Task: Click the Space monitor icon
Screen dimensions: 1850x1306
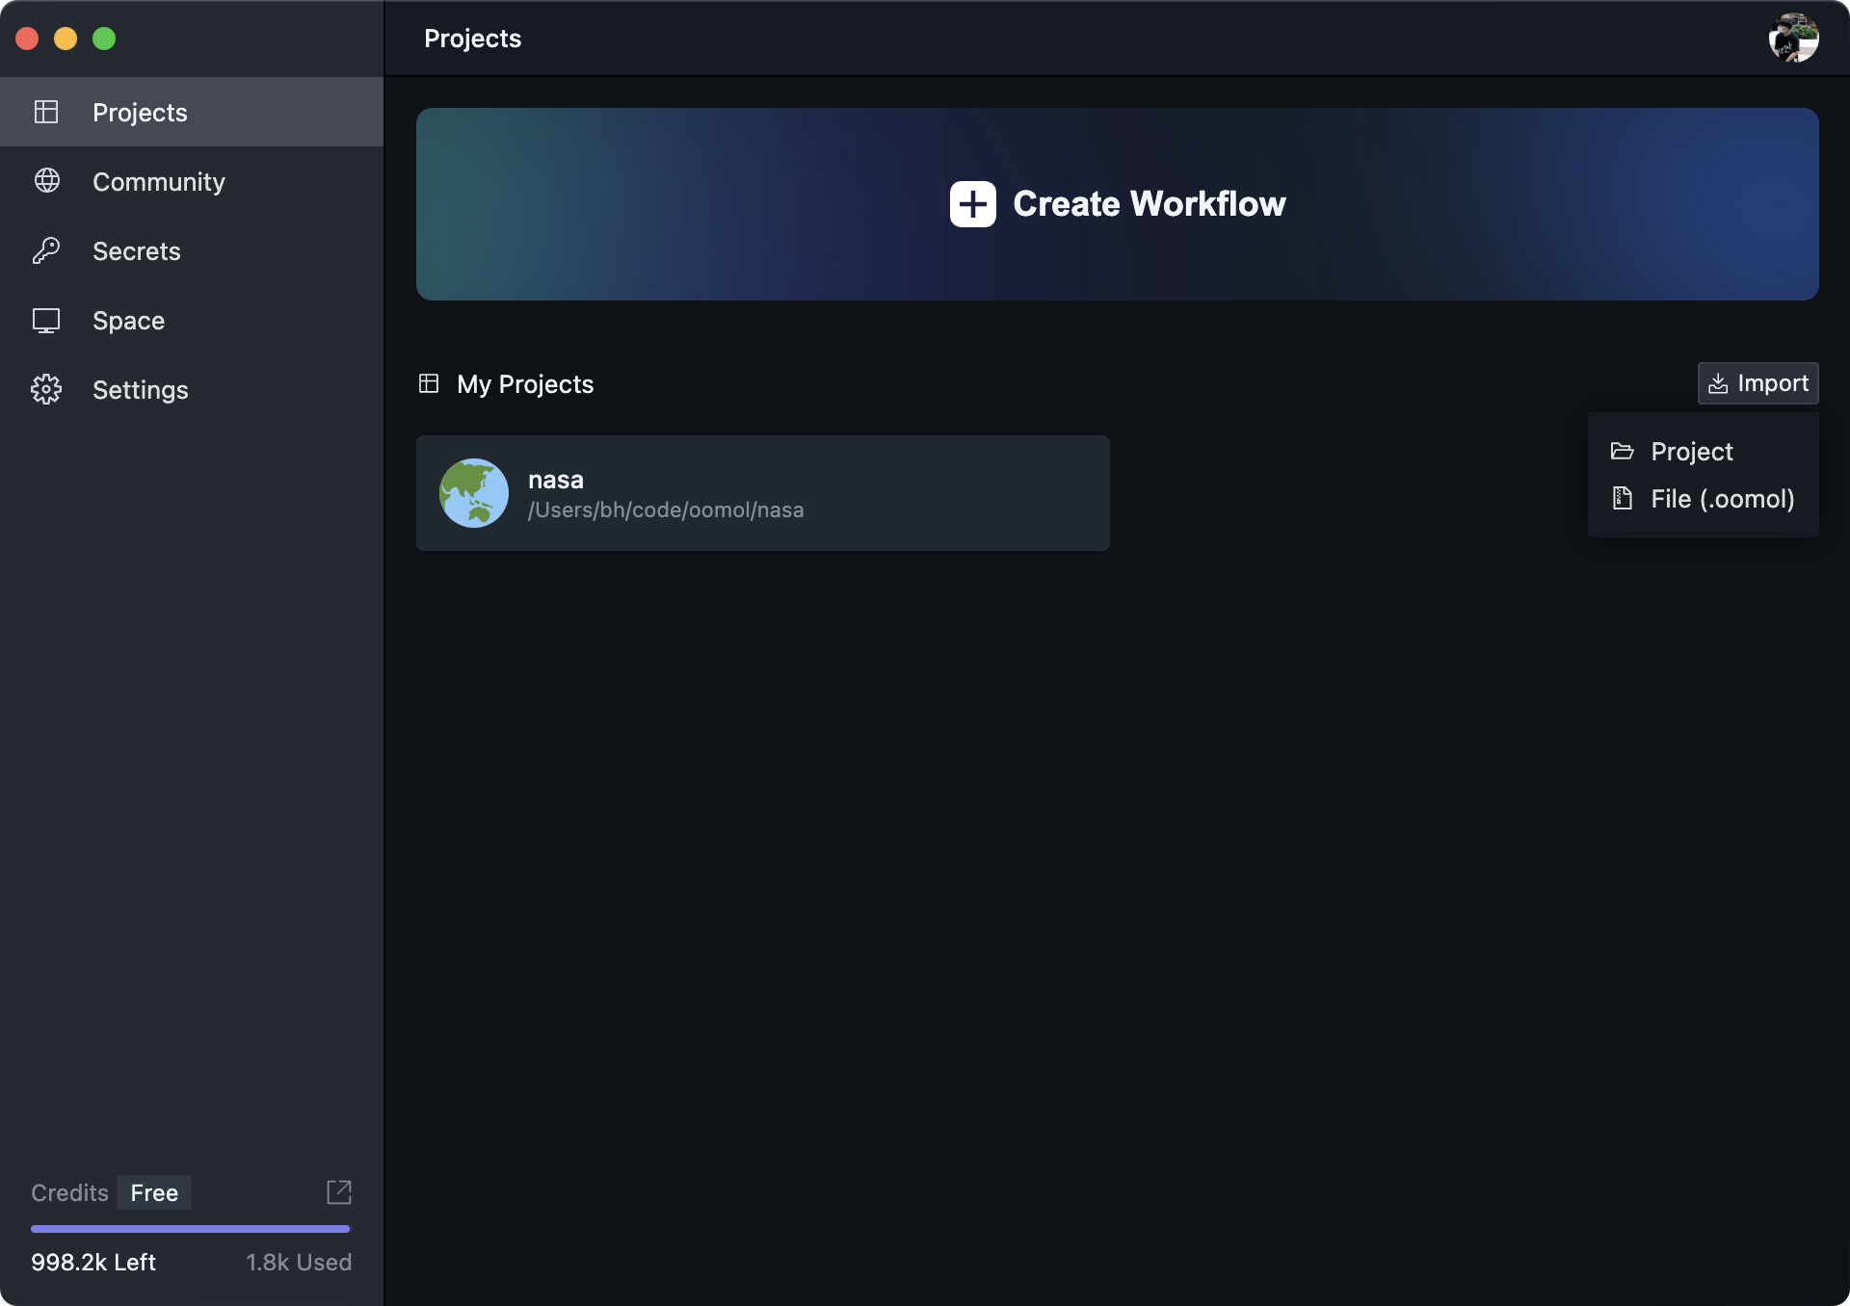Action: pos(46,320)
